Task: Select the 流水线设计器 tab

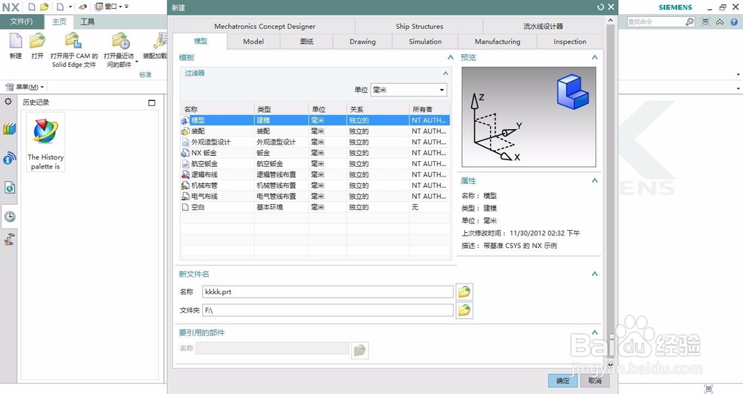Action: [543, 27]
